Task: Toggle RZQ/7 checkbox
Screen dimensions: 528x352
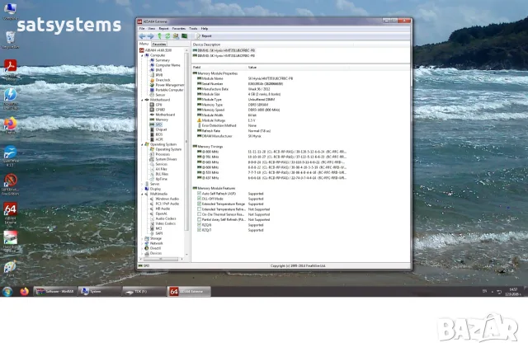Action: (199, 230)
